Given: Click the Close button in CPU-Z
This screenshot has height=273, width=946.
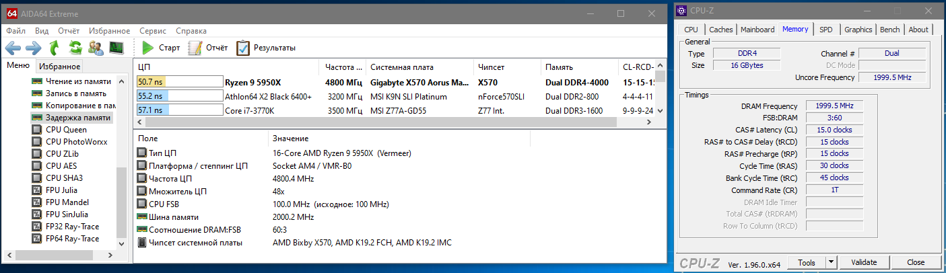Looking at the screenshot, I should tap(916, 262).
